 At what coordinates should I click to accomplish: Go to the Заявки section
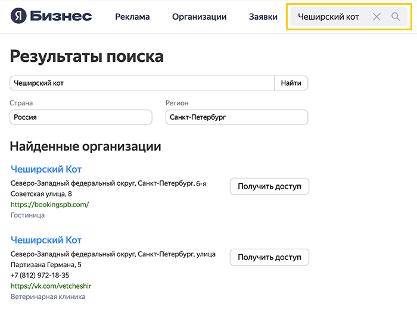point(263,17)
